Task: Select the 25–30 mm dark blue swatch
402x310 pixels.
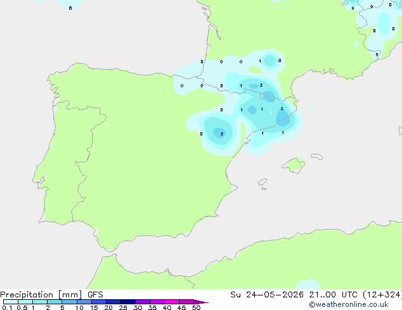Action: click(x=128, y=302)
